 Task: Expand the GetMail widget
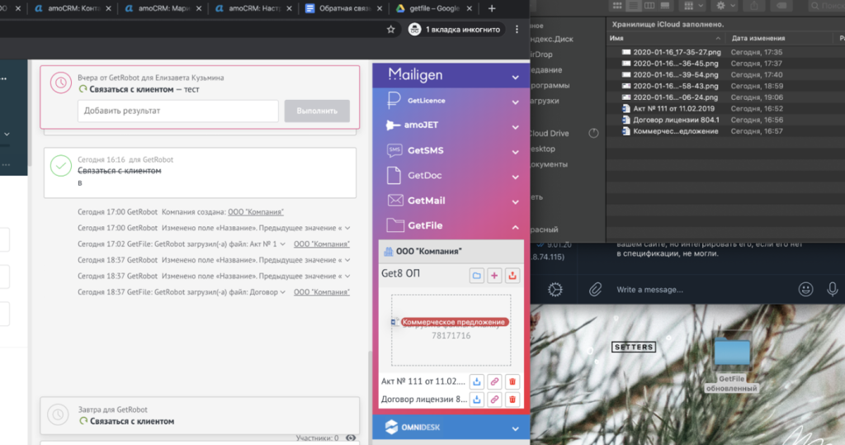pos(515,201)
